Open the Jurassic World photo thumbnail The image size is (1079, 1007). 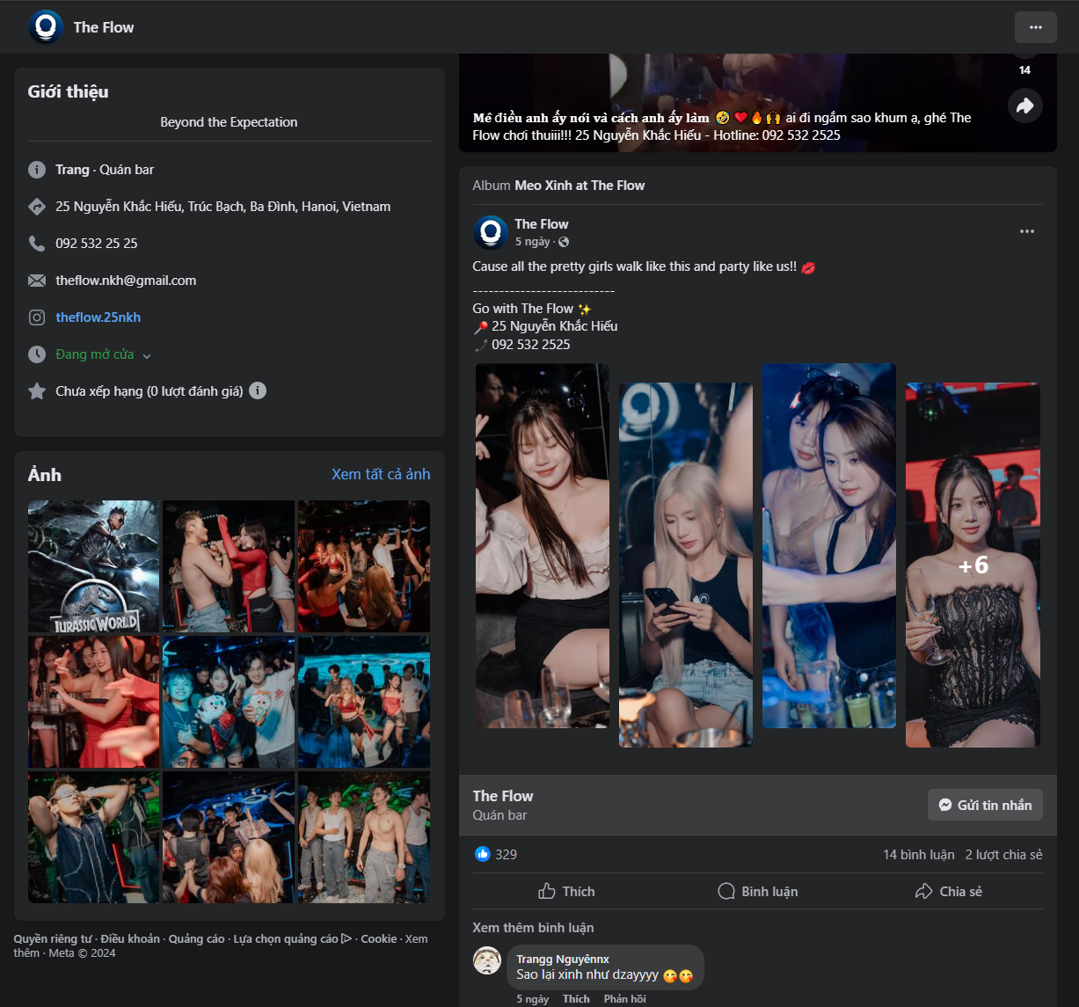click(x=94, y=566)
